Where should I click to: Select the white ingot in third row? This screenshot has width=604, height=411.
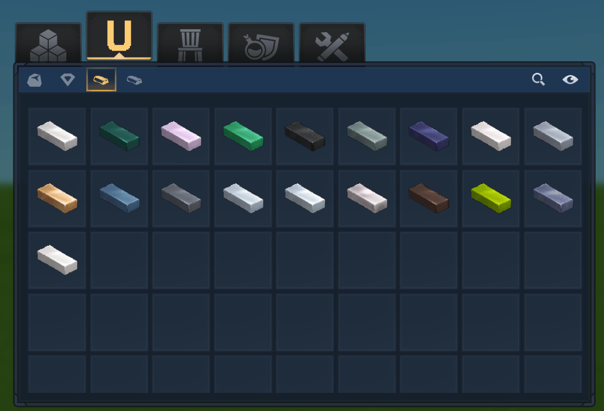pos(57,260)
